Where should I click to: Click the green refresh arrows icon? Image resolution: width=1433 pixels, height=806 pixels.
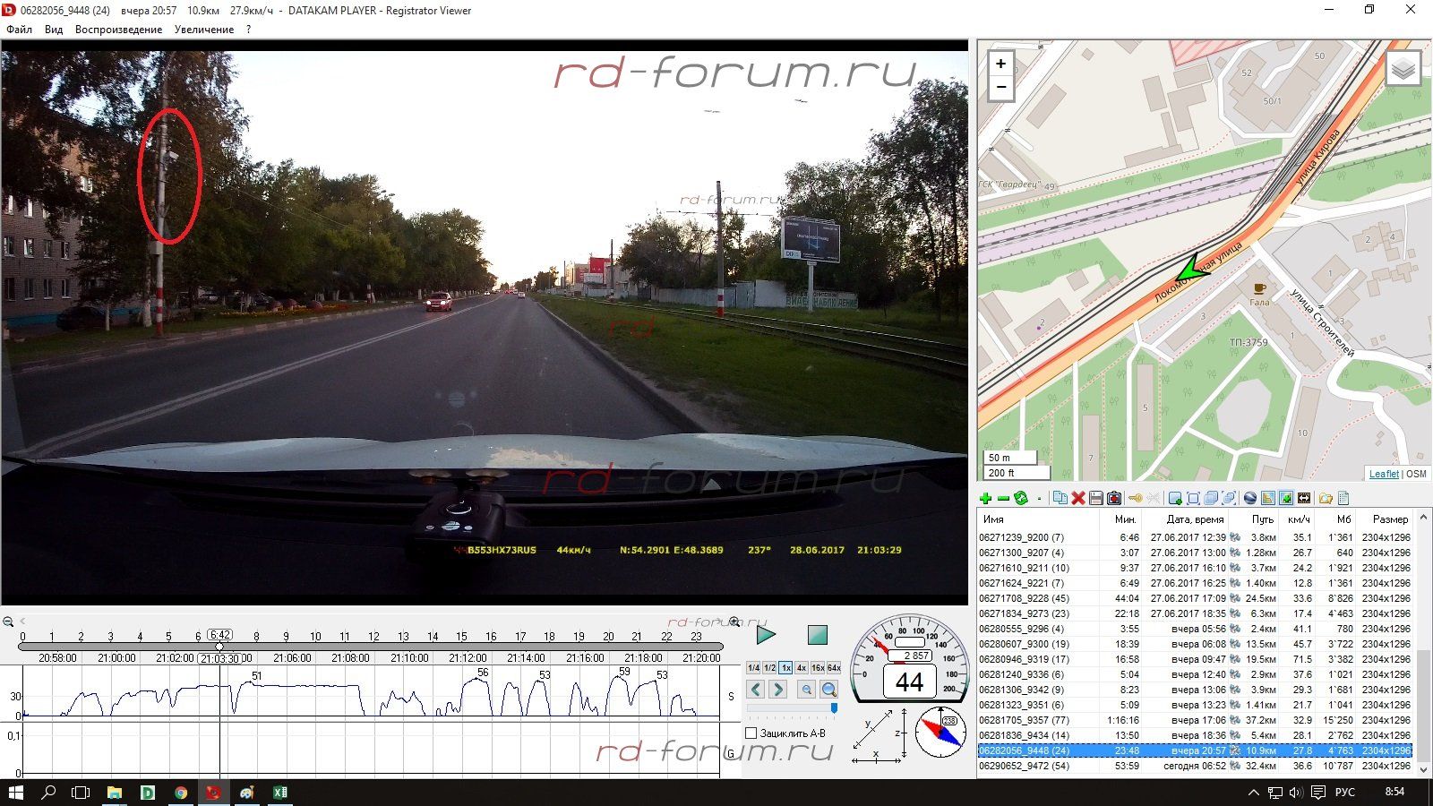[x=1020, y=499]
